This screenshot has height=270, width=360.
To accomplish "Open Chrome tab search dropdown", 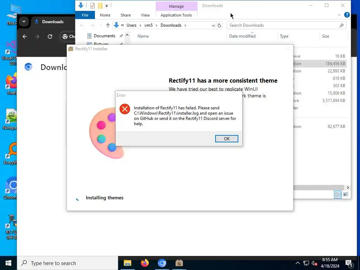I will point(24,21).
